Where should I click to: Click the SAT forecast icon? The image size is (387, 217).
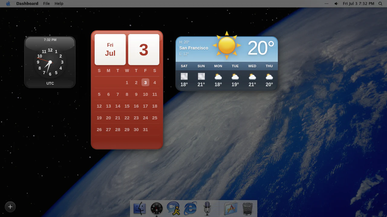184,76
